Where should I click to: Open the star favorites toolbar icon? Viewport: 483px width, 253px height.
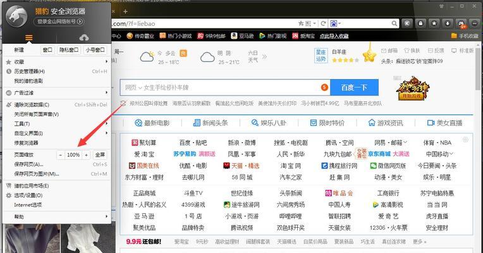pos(434,23)
